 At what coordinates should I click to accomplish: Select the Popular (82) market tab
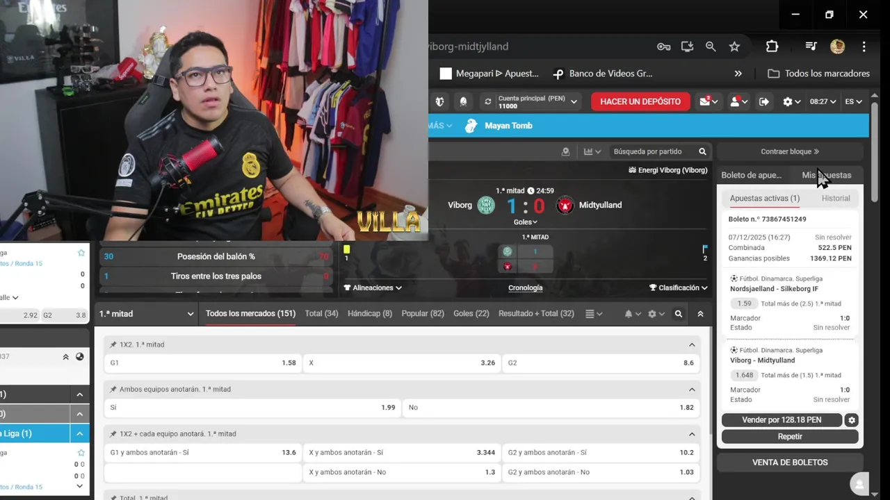(423, 314)
